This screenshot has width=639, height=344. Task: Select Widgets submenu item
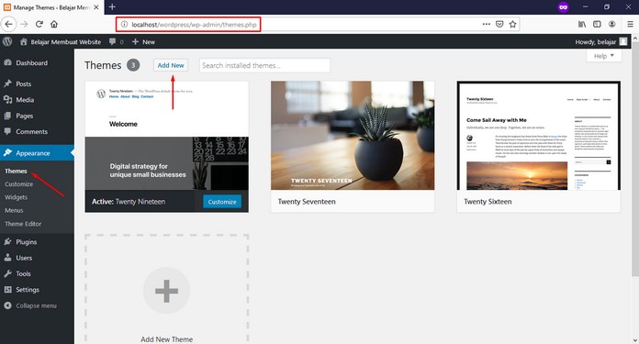[x=16, y=197]
